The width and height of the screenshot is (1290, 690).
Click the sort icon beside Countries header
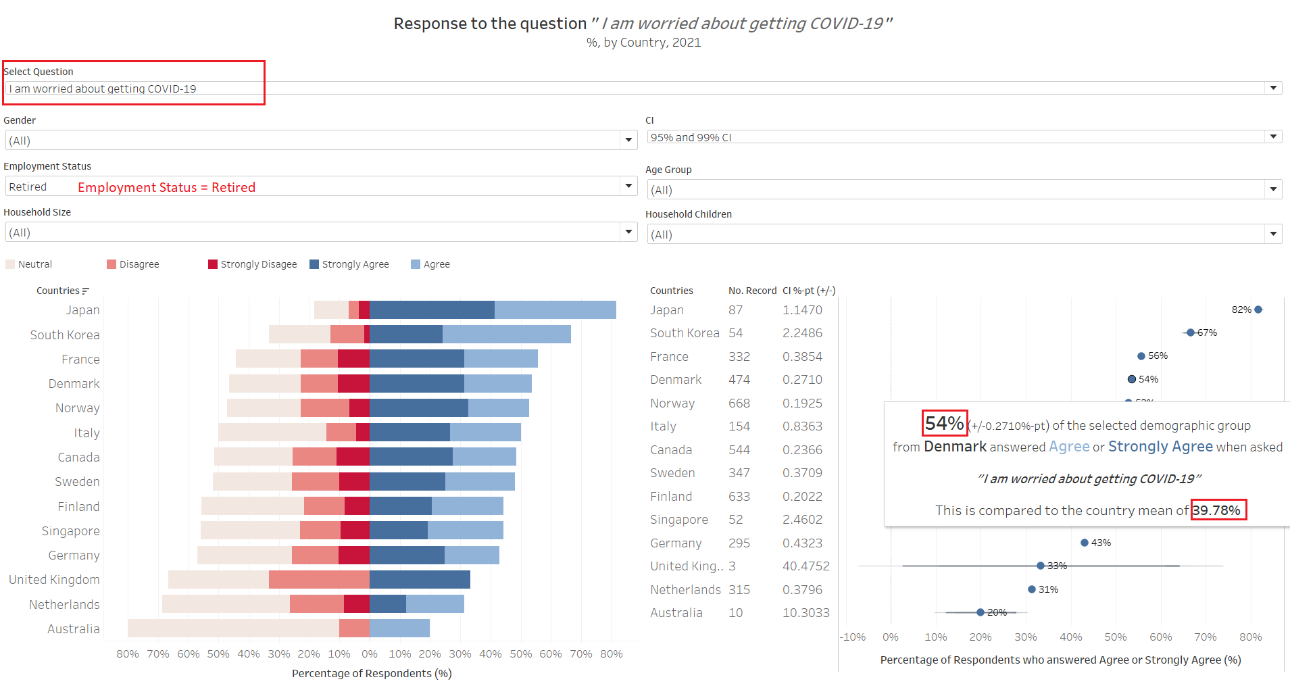tap(85, 291)
